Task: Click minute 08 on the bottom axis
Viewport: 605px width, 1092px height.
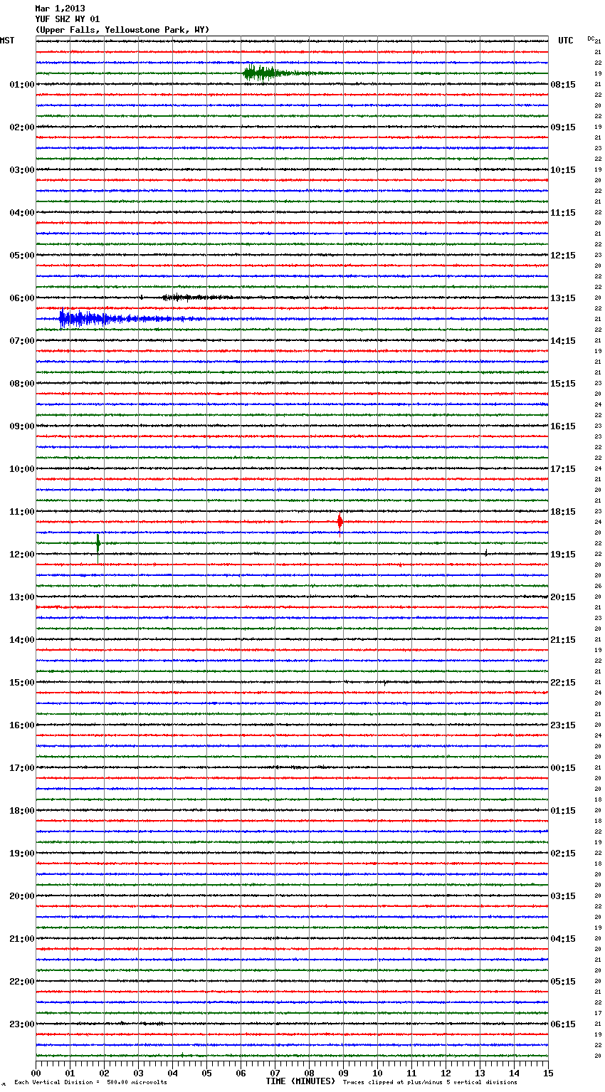Action: coord(309,1073)
